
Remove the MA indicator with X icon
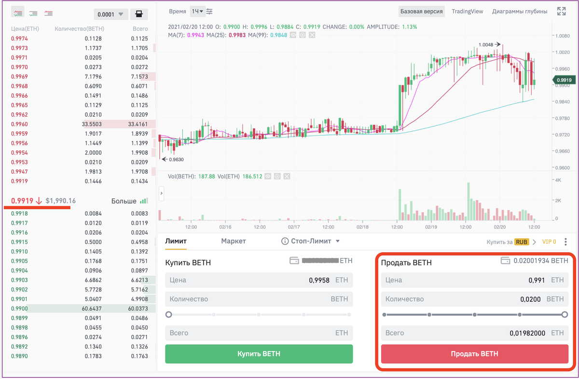click(x=312, y=35)
